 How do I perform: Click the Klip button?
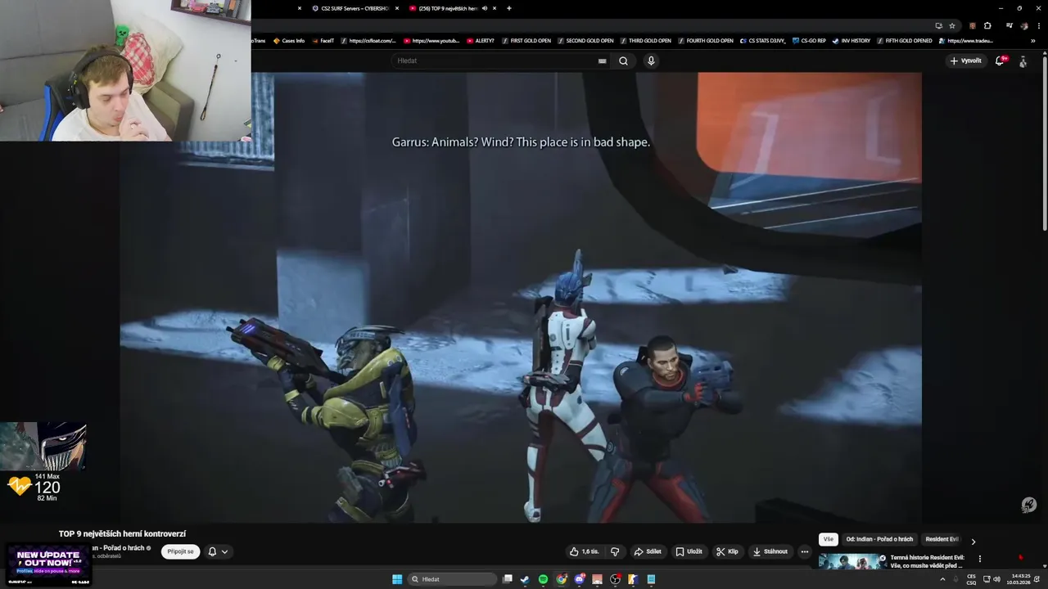(727, 551)
